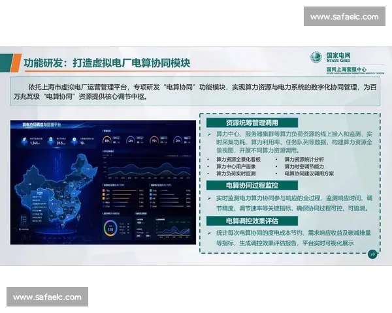This screenshot has width=392, height=313.
Task: Click the orange slanted accent block beside the title
Action: pyautogui.click(x=16, y=63)
